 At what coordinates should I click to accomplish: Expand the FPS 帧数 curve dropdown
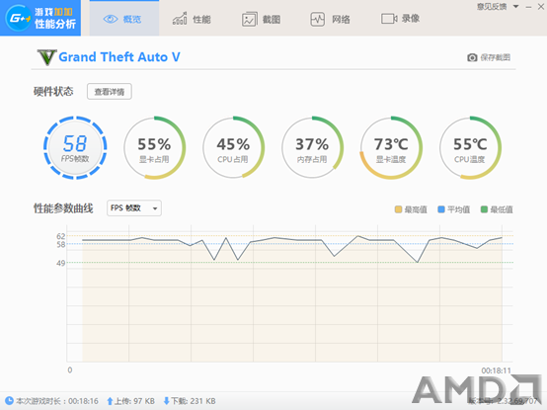134,208
